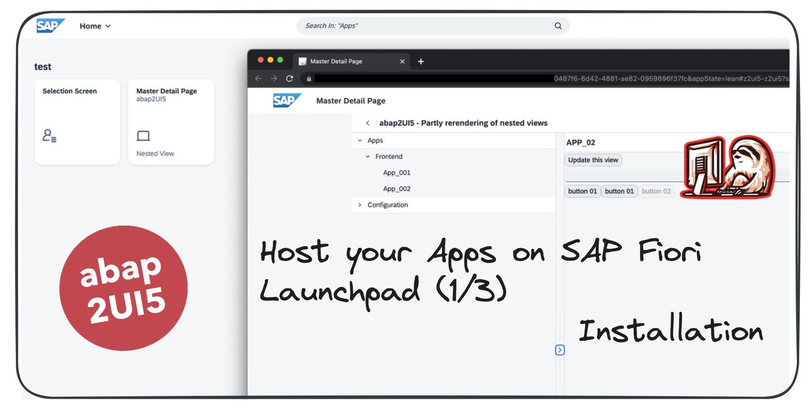Open a new browser tab with the plus icon
This screenshot has height=416, width=812.
click(421, 61)
